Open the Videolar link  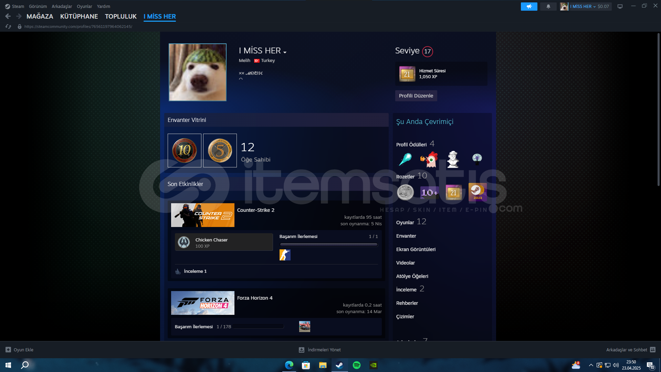pyautogui.click(x=406, y=263)
